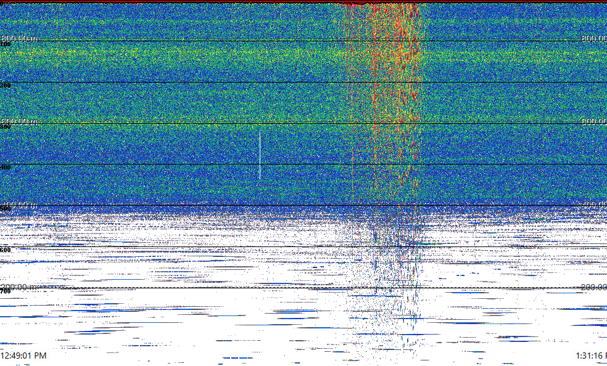Click the 200.00 m label beside 700

point(19,287)
